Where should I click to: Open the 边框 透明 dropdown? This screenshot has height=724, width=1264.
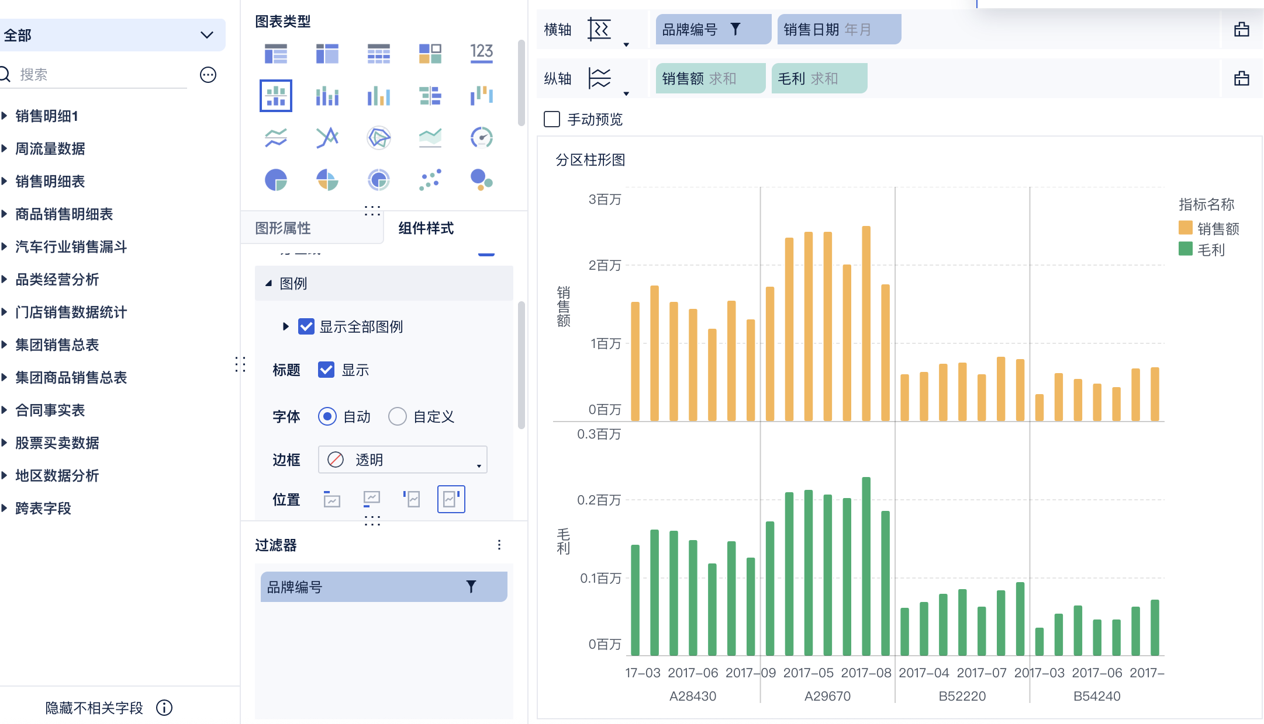pyautogui.click(x=402, y=460)
